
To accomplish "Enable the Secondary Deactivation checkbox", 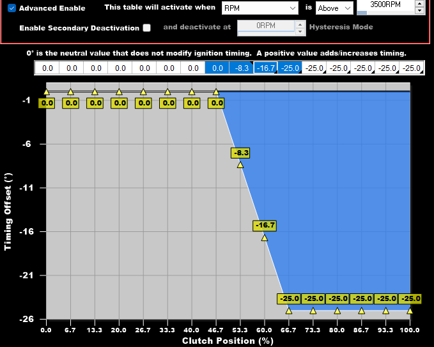I will (147, 28).
